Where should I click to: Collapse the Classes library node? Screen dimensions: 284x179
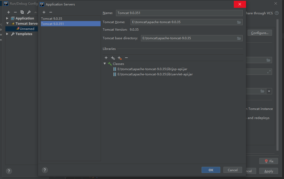105,64
